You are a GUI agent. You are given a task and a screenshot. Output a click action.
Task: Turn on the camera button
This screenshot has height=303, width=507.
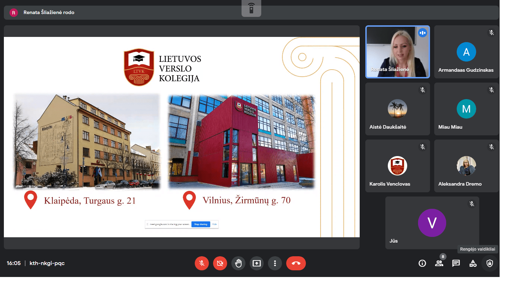[220, 263]
